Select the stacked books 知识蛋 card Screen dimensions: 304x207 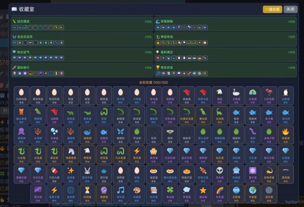pos(154,193)
